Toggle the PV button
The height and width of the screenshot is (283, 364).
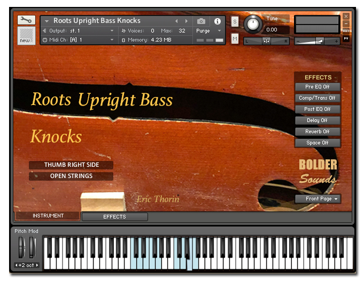click(x=346, y=38)
